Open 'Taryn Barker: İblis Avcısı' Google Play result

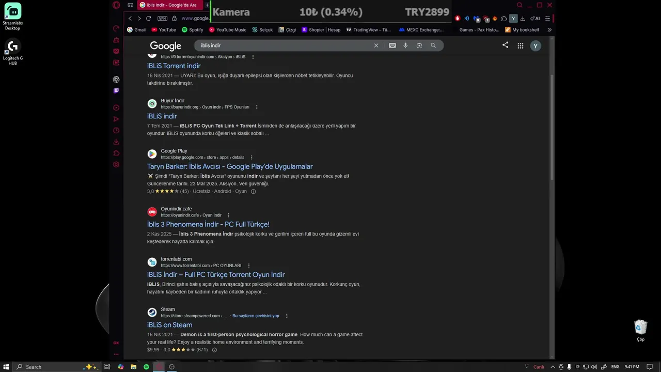pyautogui.click(x=230, y=166)
